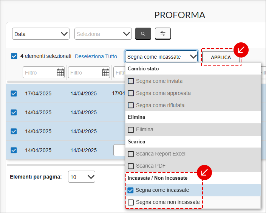Click the Elementi per pagina label
266x213 pixels.
tap(36, 177)
